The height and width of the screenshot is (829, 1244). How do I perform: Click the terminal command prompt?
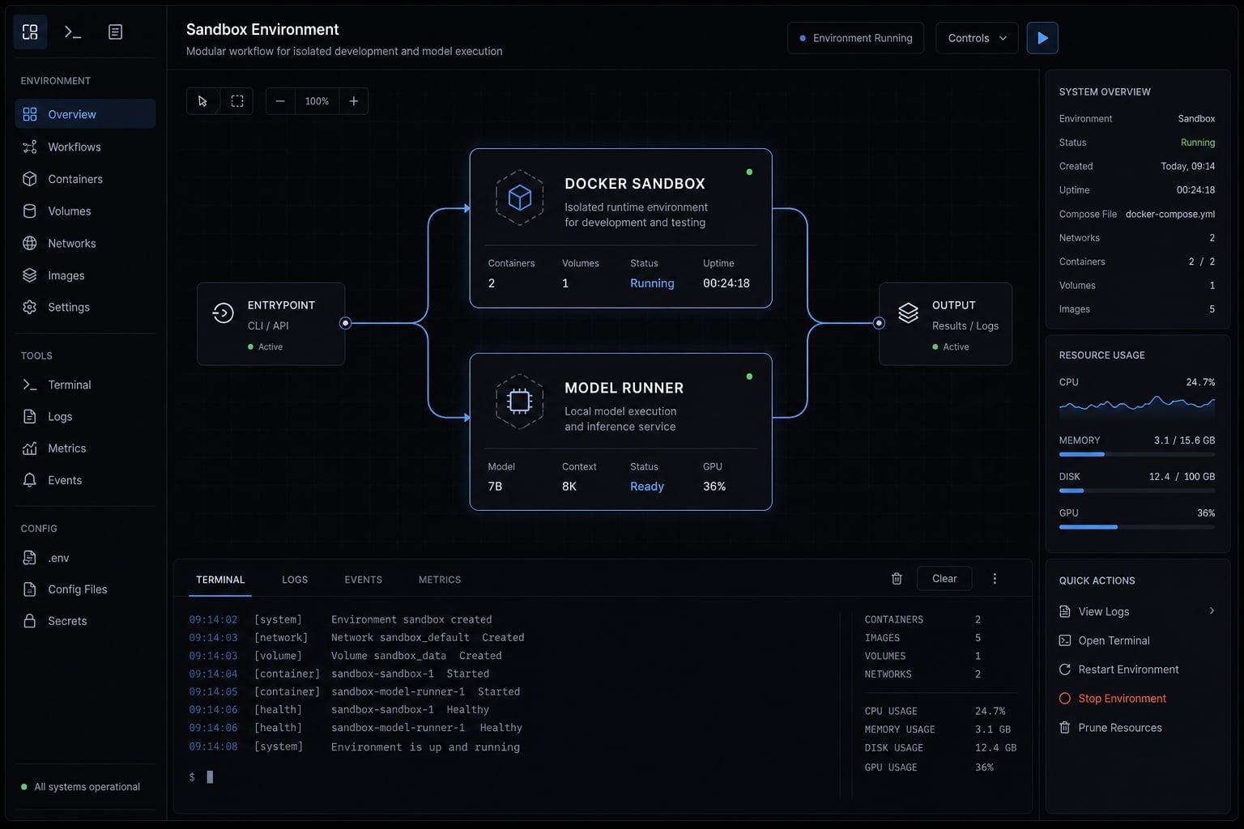point(201,777)
